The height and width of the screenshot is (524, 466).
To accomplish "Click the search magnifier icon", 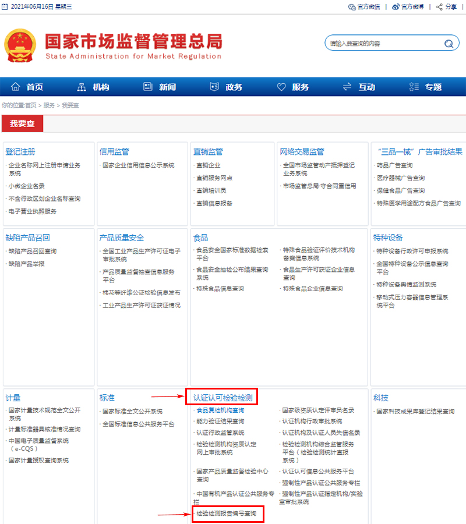I will click(449, 44).
